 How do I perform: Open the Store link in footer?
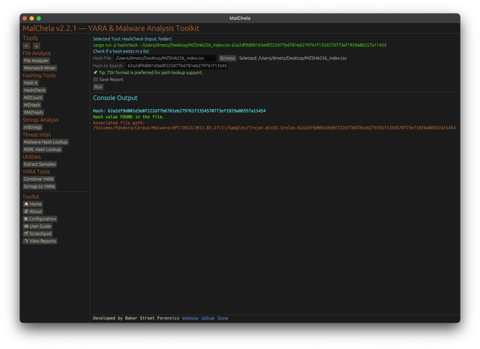tap(222, 319)
